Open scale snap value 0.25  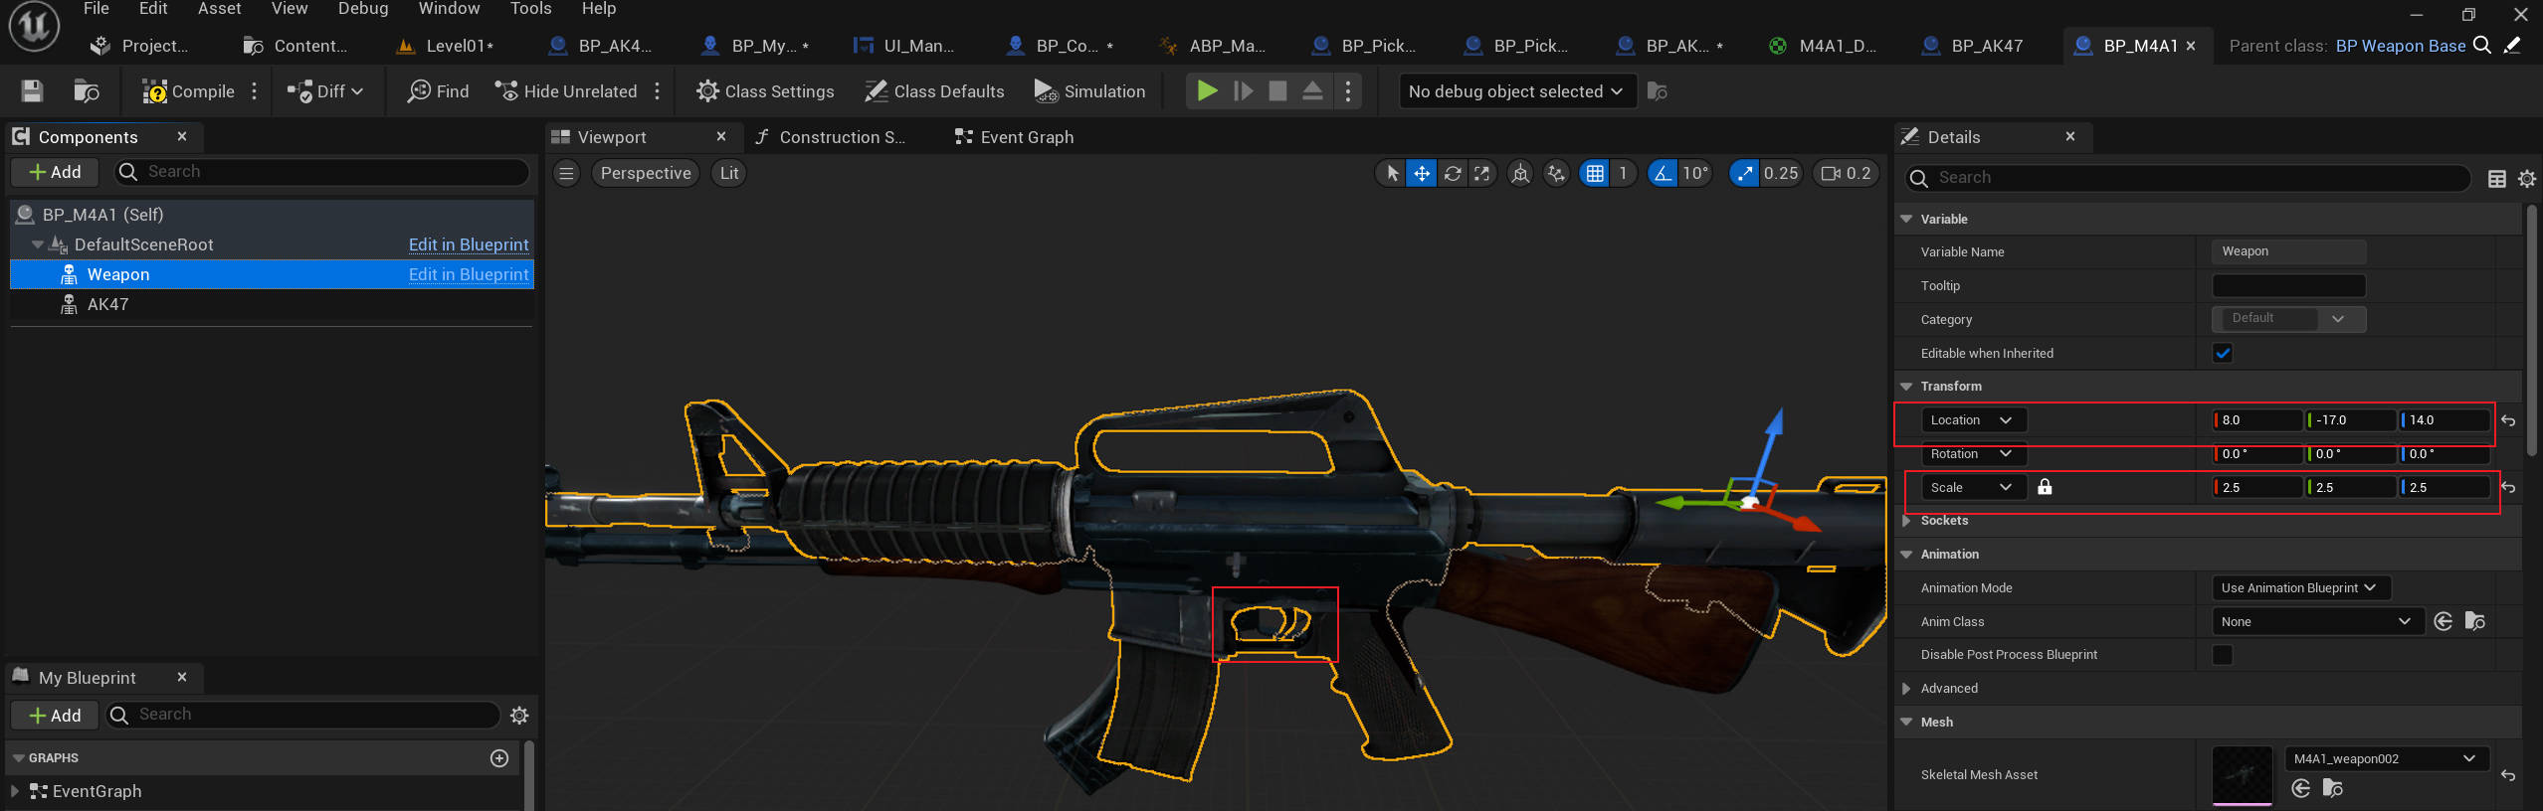(x=1781, y=173)
